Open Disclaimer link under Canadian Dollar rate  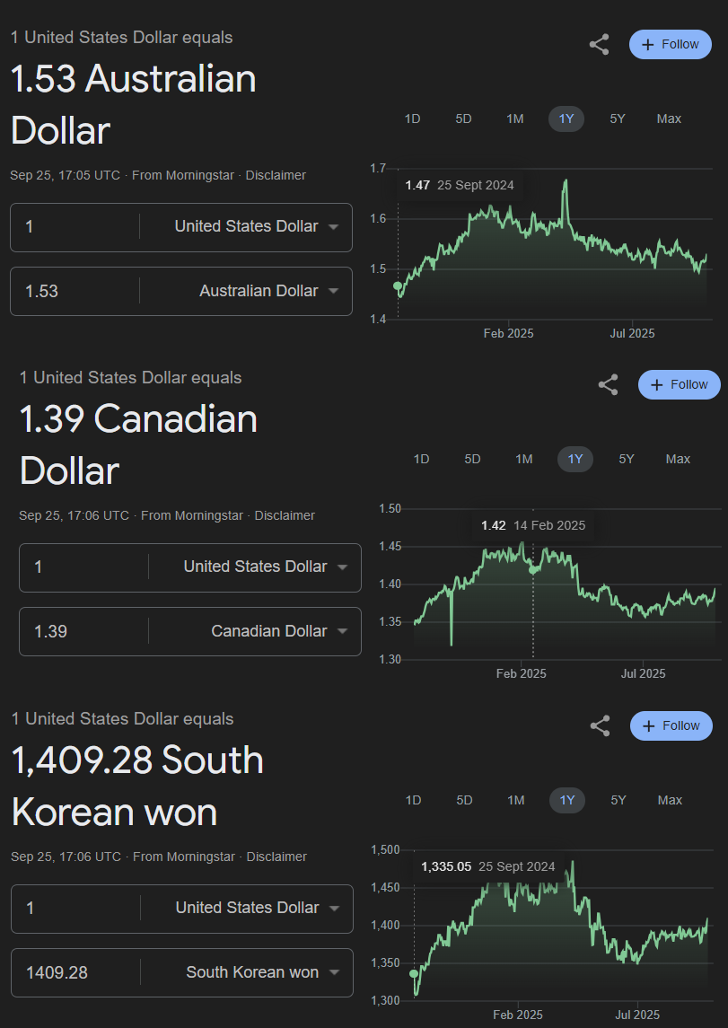point(285,516)
